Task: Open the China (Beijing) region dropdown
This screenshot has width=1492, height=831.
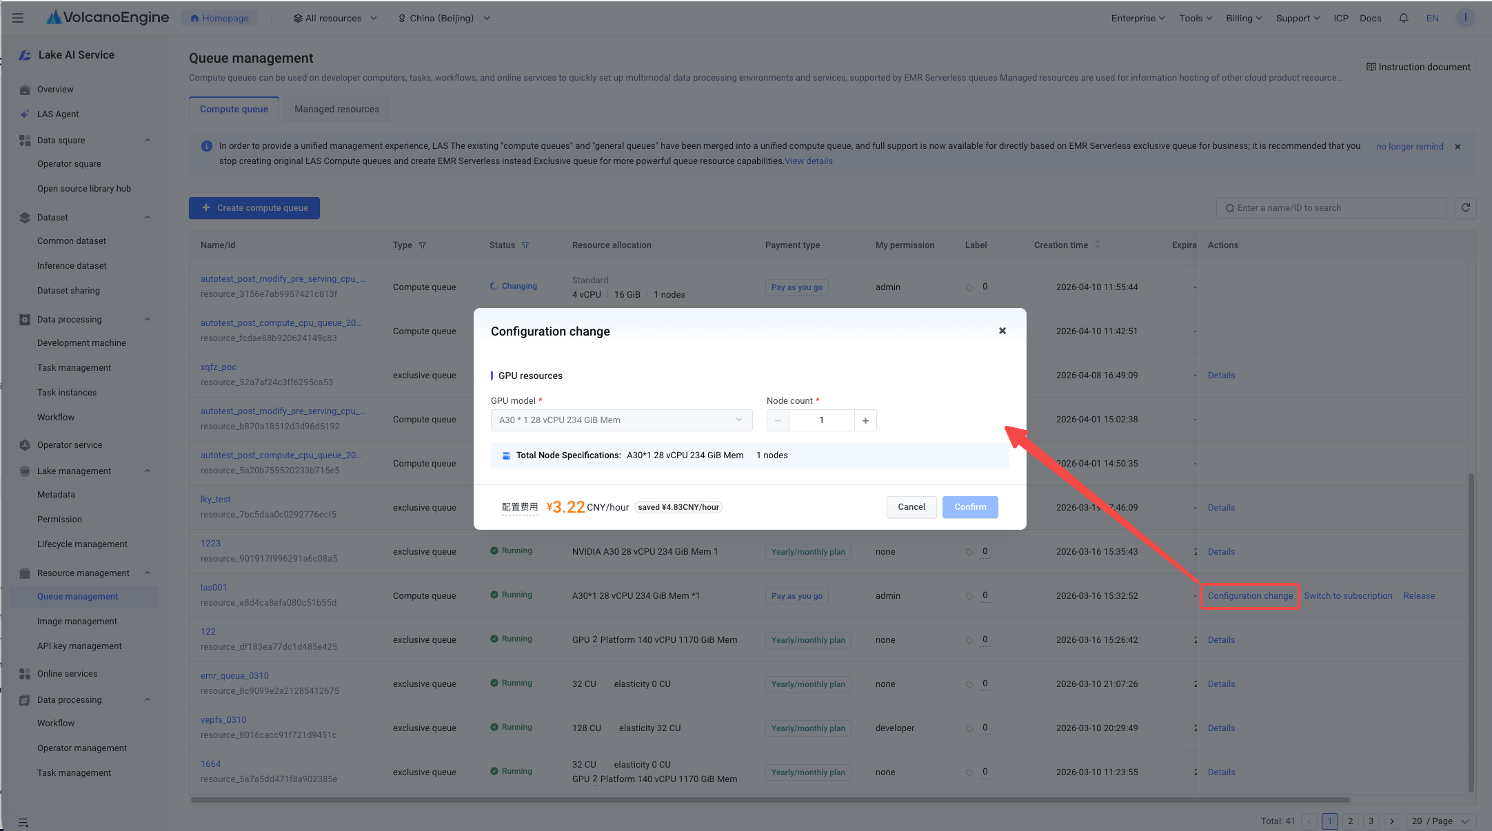Action: pyautogui.click(x=444, y=18)
